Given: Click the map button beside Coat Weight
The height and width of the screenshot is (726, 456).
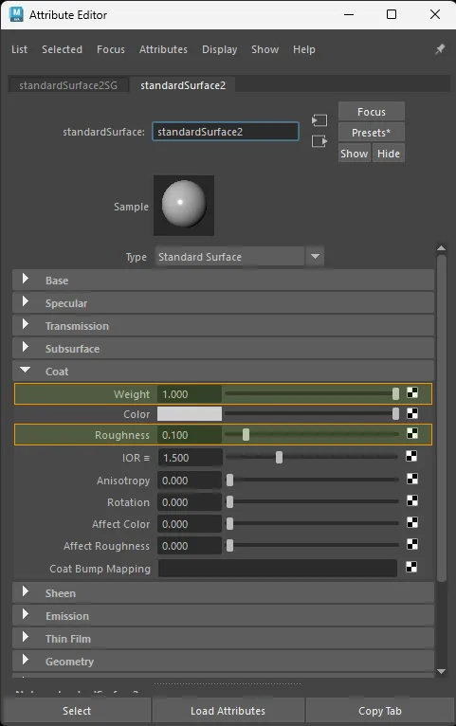Looking at the screenshot, I should tap(412, 393).
